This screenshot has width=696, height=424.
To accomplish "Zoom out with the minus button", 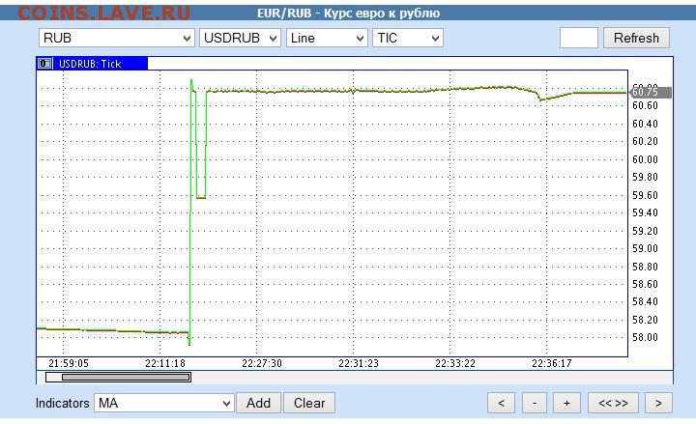I will (x=535, y=403).
